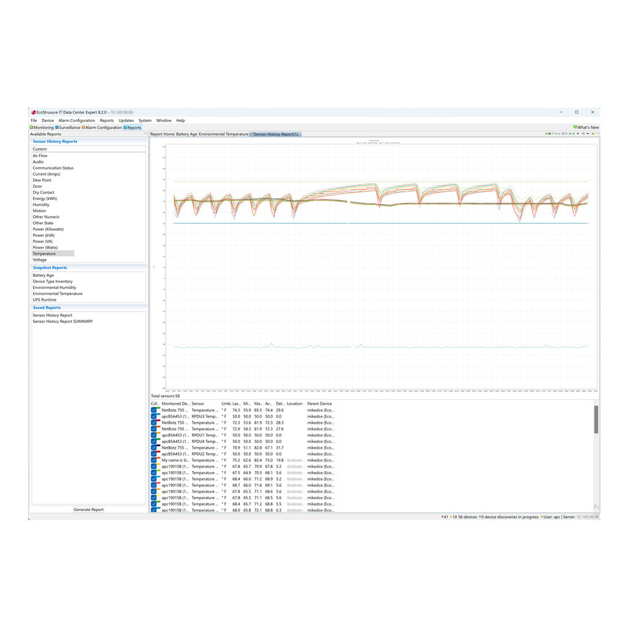
Task: Sort by the Parent Device column header
Action: click(320, 404)
